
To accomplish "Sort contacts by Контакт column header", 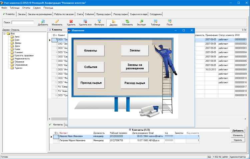I will pyautogui.click(x=63, y=133).
